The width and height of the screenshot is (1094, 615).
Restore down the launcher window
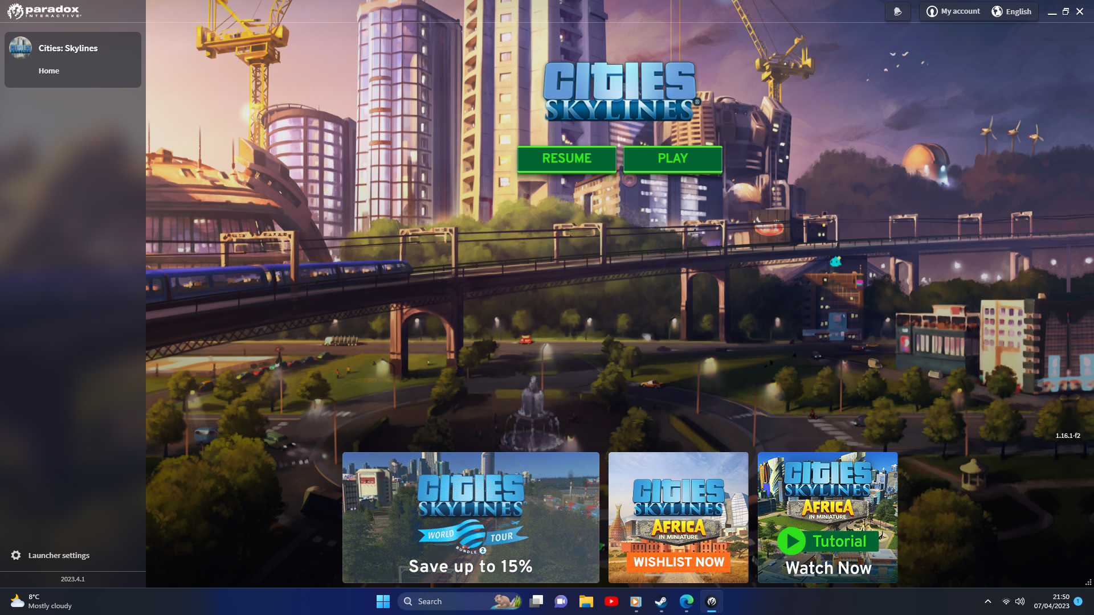(1066, 11)
